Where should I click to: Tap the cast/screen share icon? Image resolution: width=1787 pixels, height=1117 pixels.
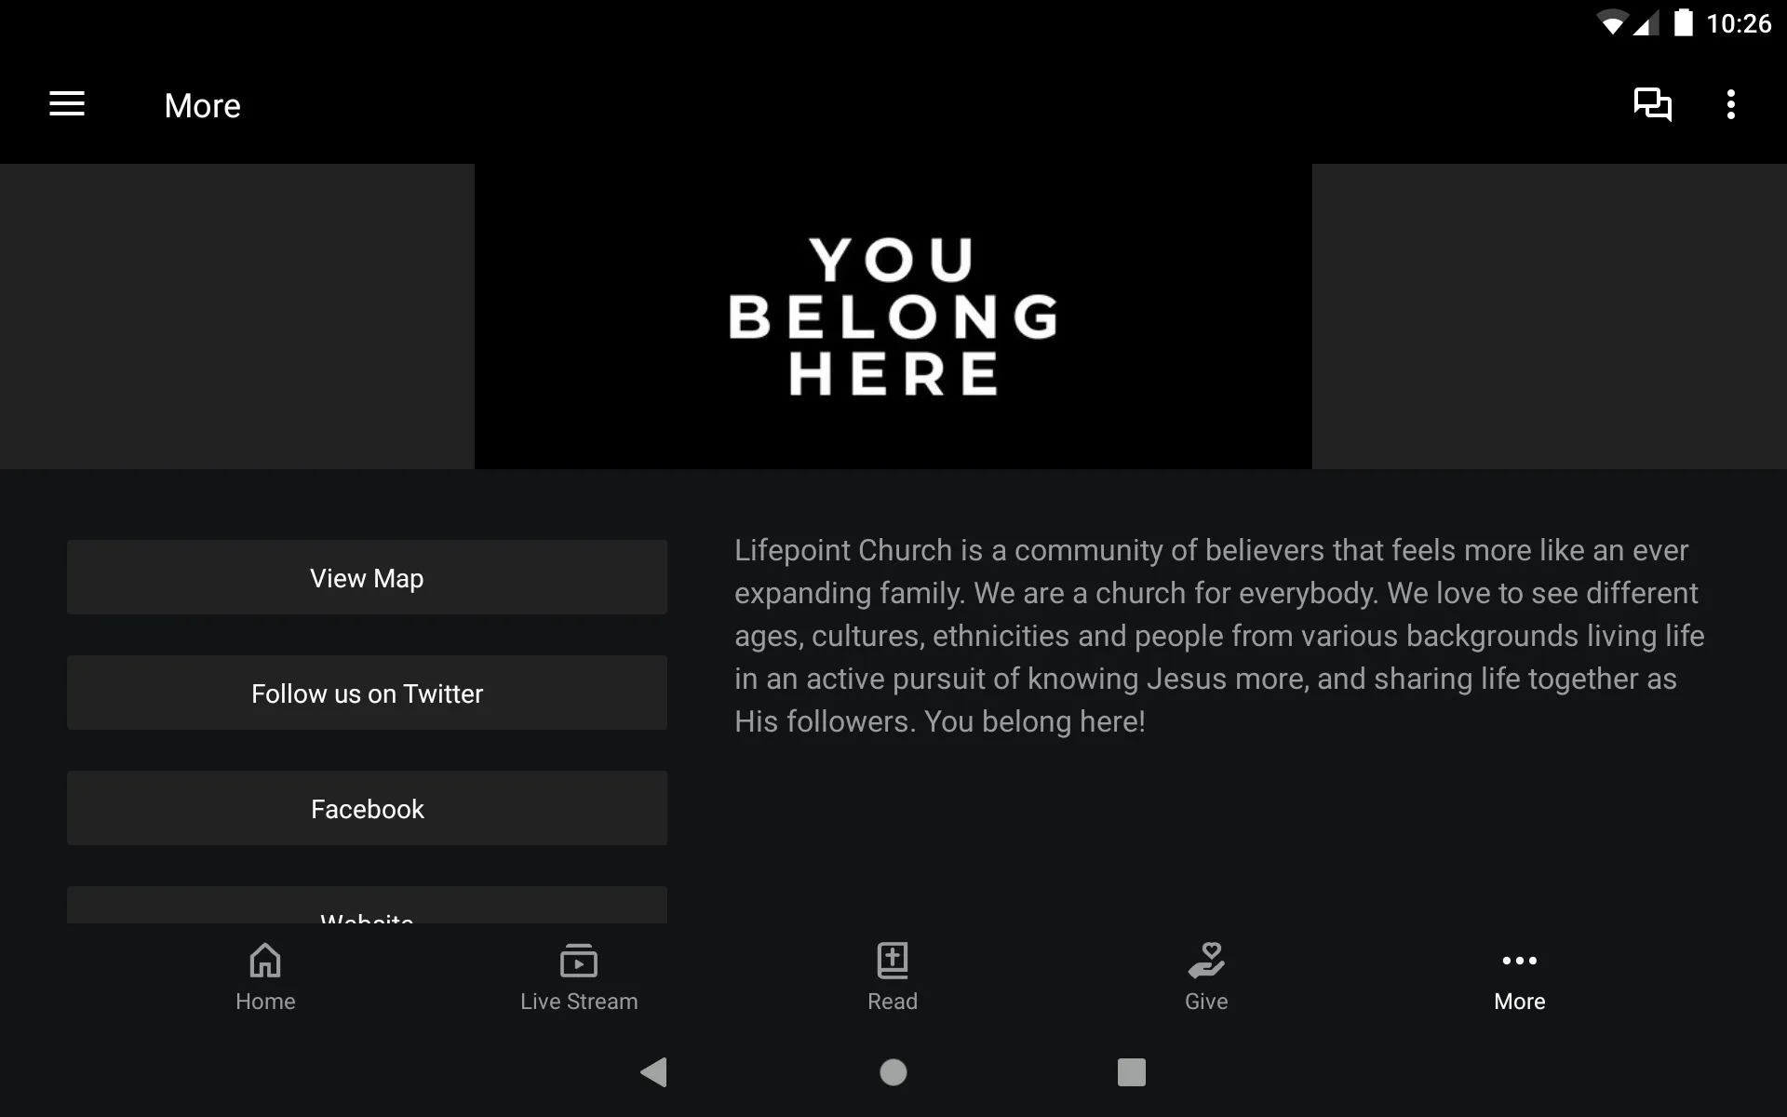point(1652,104)
